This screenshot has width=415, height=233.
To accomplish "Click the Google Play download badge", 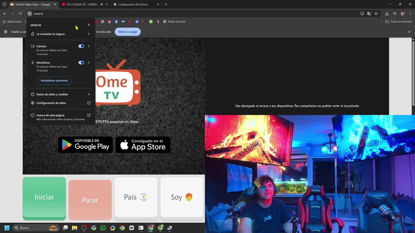I will [x=86, y=145].
